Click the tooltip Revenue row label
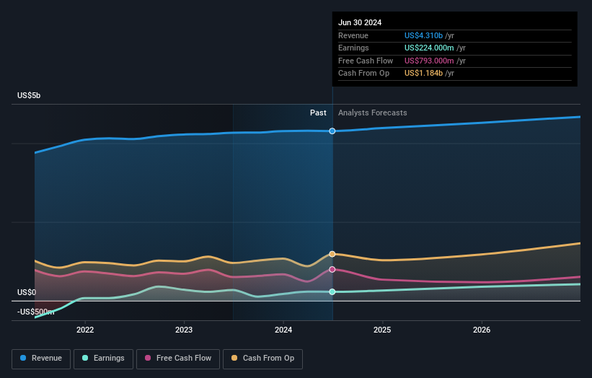592x378 pixels. coord(353,35)
